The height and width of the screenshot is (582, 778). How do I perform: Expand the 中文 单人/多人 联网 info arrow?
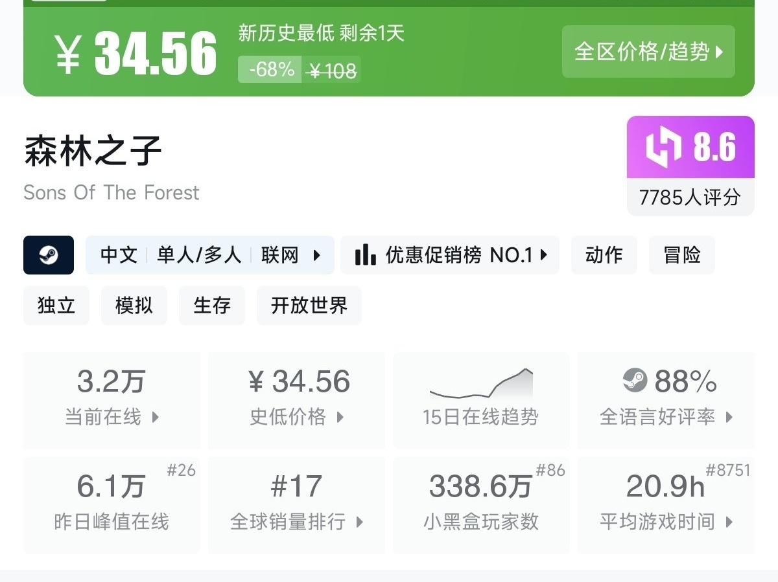[x=316, y=255]
